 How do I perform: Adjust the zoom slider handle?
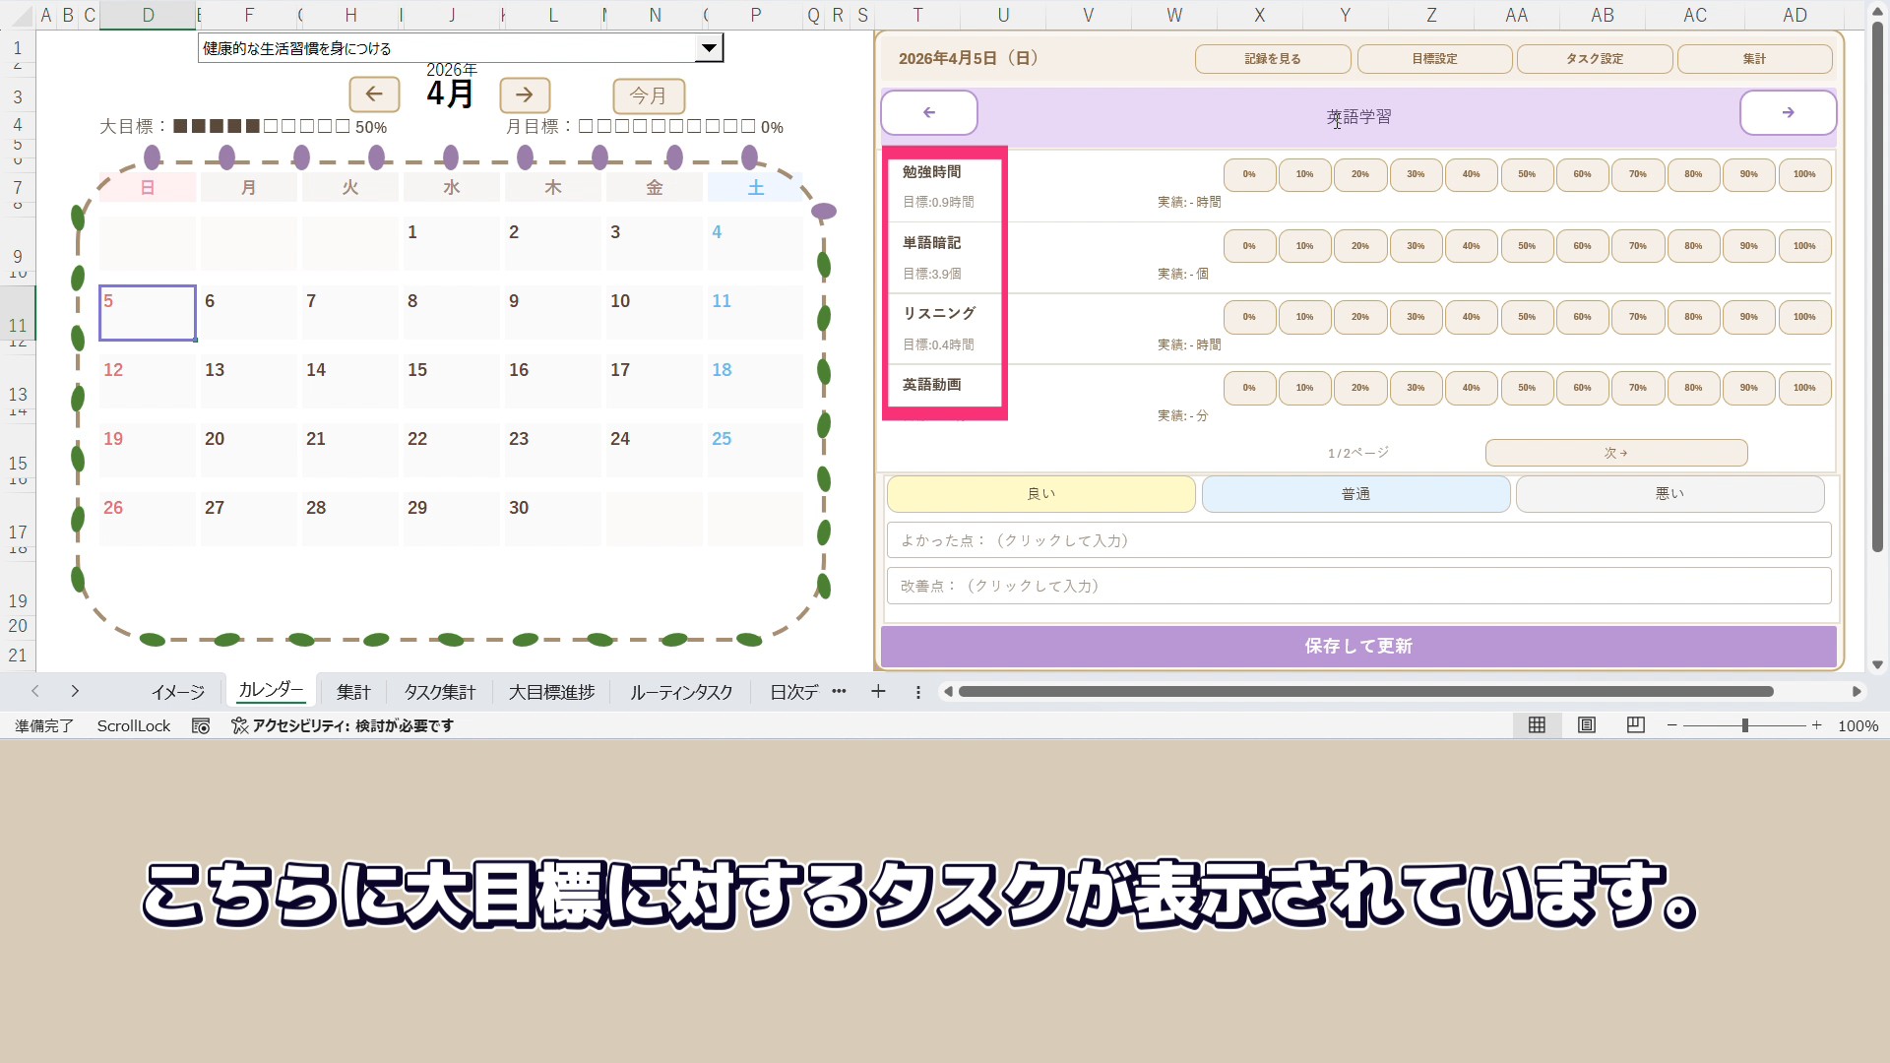[1744, 725]
